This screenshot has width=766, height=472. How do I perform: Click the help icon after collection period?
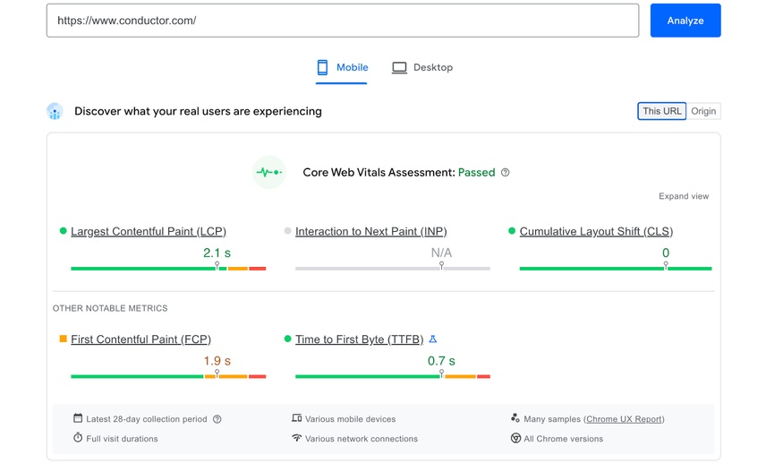217,419
